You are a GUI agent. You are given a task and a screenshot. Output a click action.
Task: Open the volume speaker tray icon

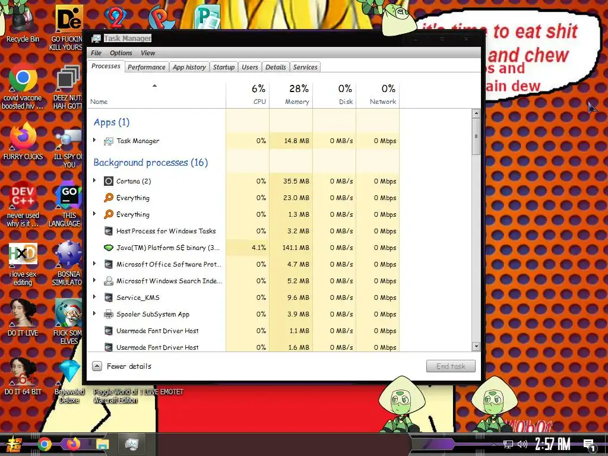522,444
